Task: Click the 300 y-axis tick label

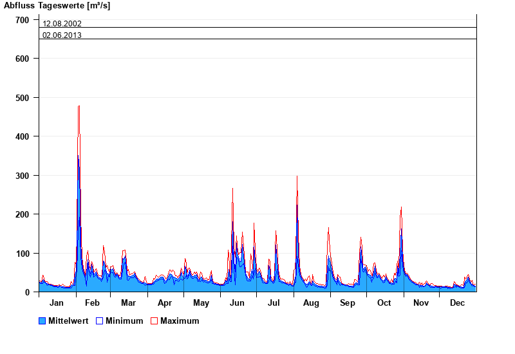Action: click(23, 176)
